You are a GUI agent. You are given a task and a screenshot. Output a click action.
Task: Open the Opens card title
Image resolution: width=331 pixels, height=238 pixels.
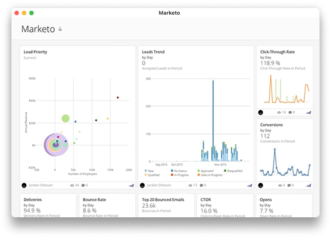pos(266,200)
